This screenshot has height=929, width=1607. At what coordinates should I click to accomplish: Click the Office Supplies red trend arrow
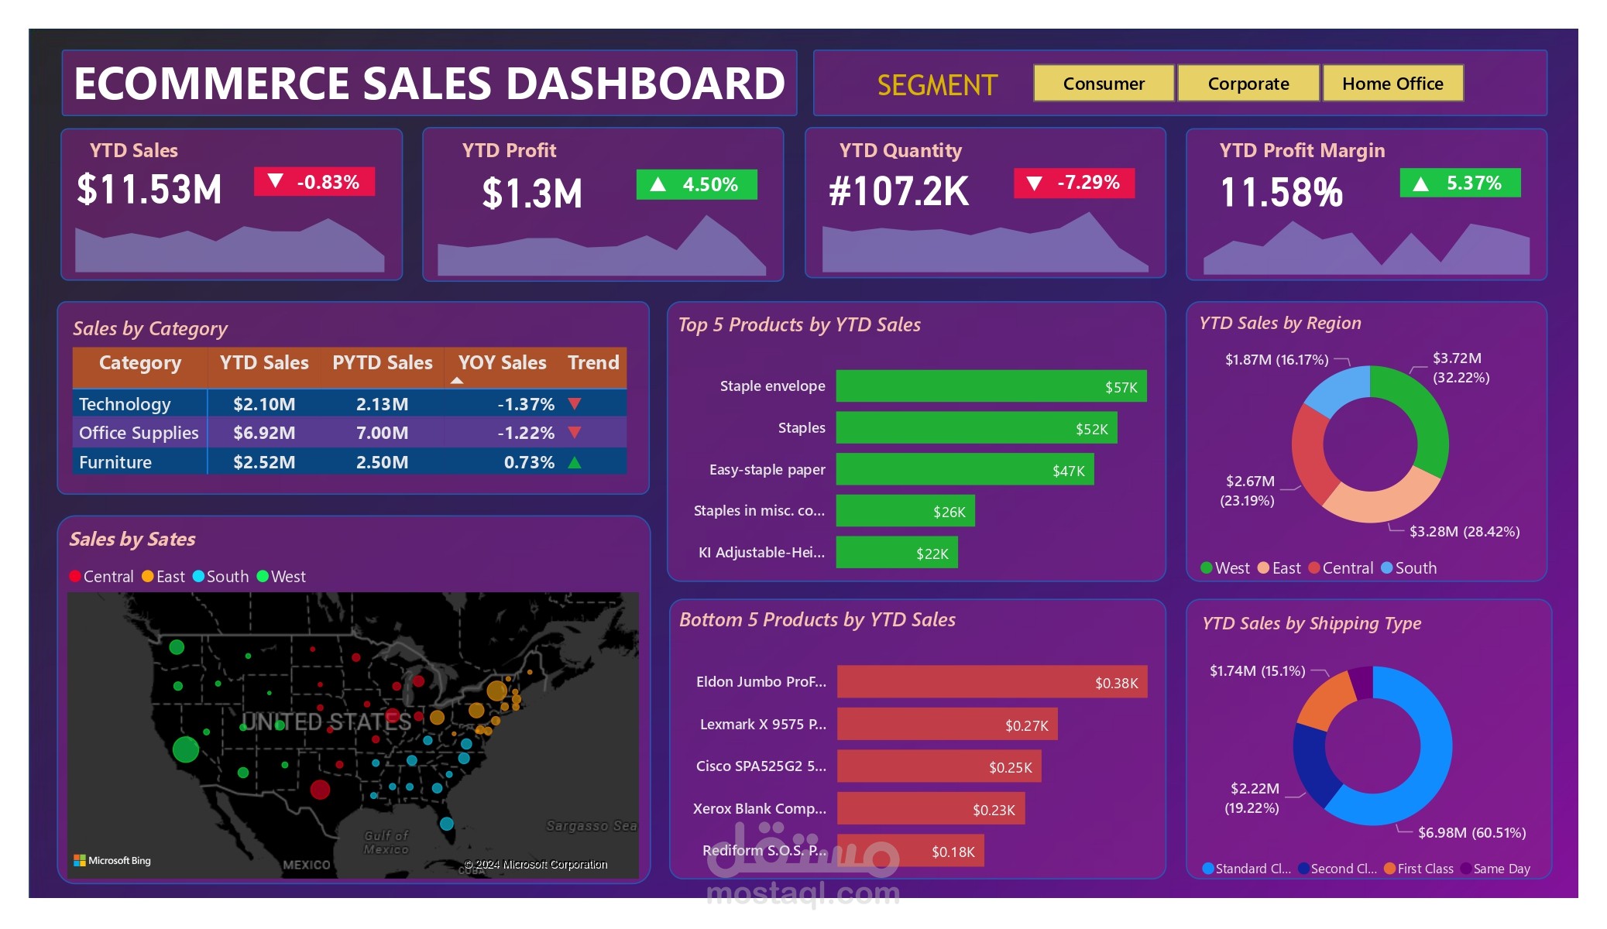[575, 432]
